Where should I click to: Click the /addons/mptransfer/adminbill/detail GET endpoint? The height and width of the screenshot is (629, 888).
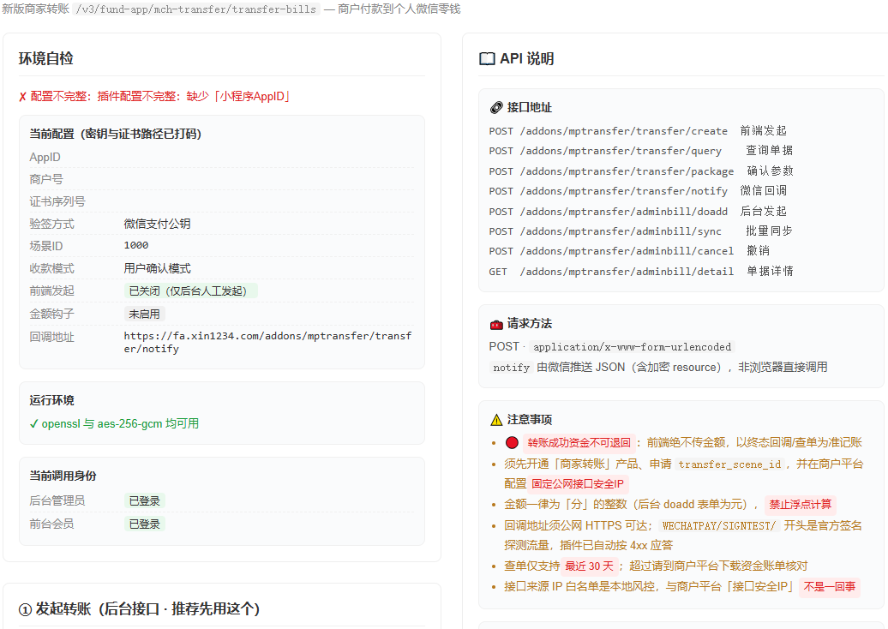tap(627, 272)
